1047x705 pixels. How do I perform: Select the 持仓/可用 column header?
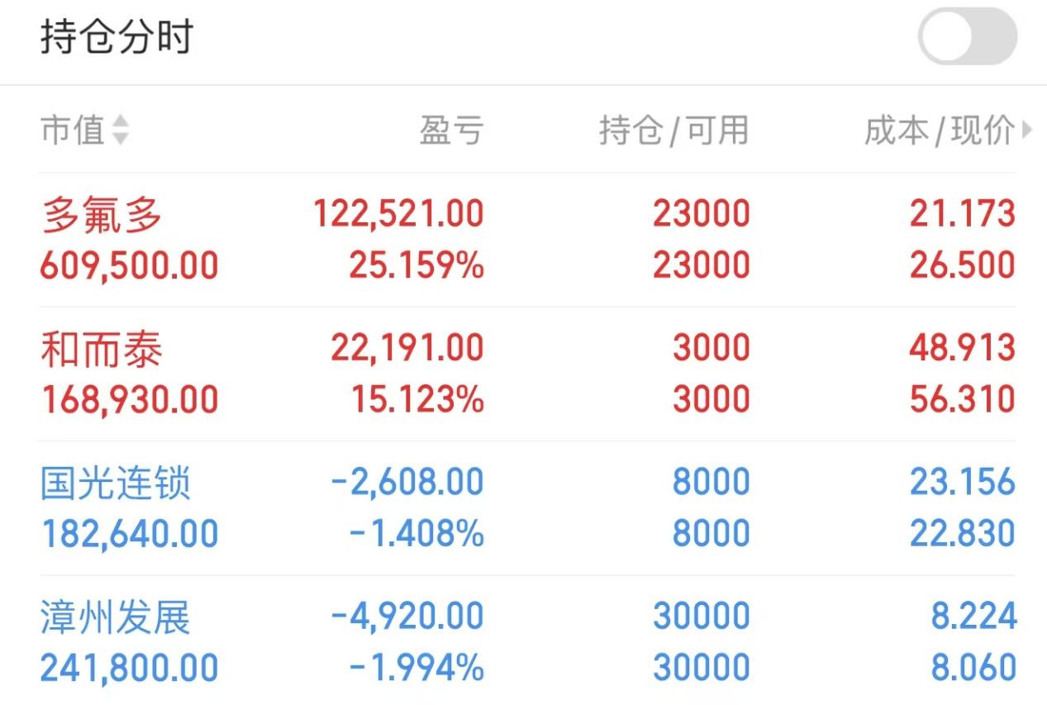(x=674, y=130)
